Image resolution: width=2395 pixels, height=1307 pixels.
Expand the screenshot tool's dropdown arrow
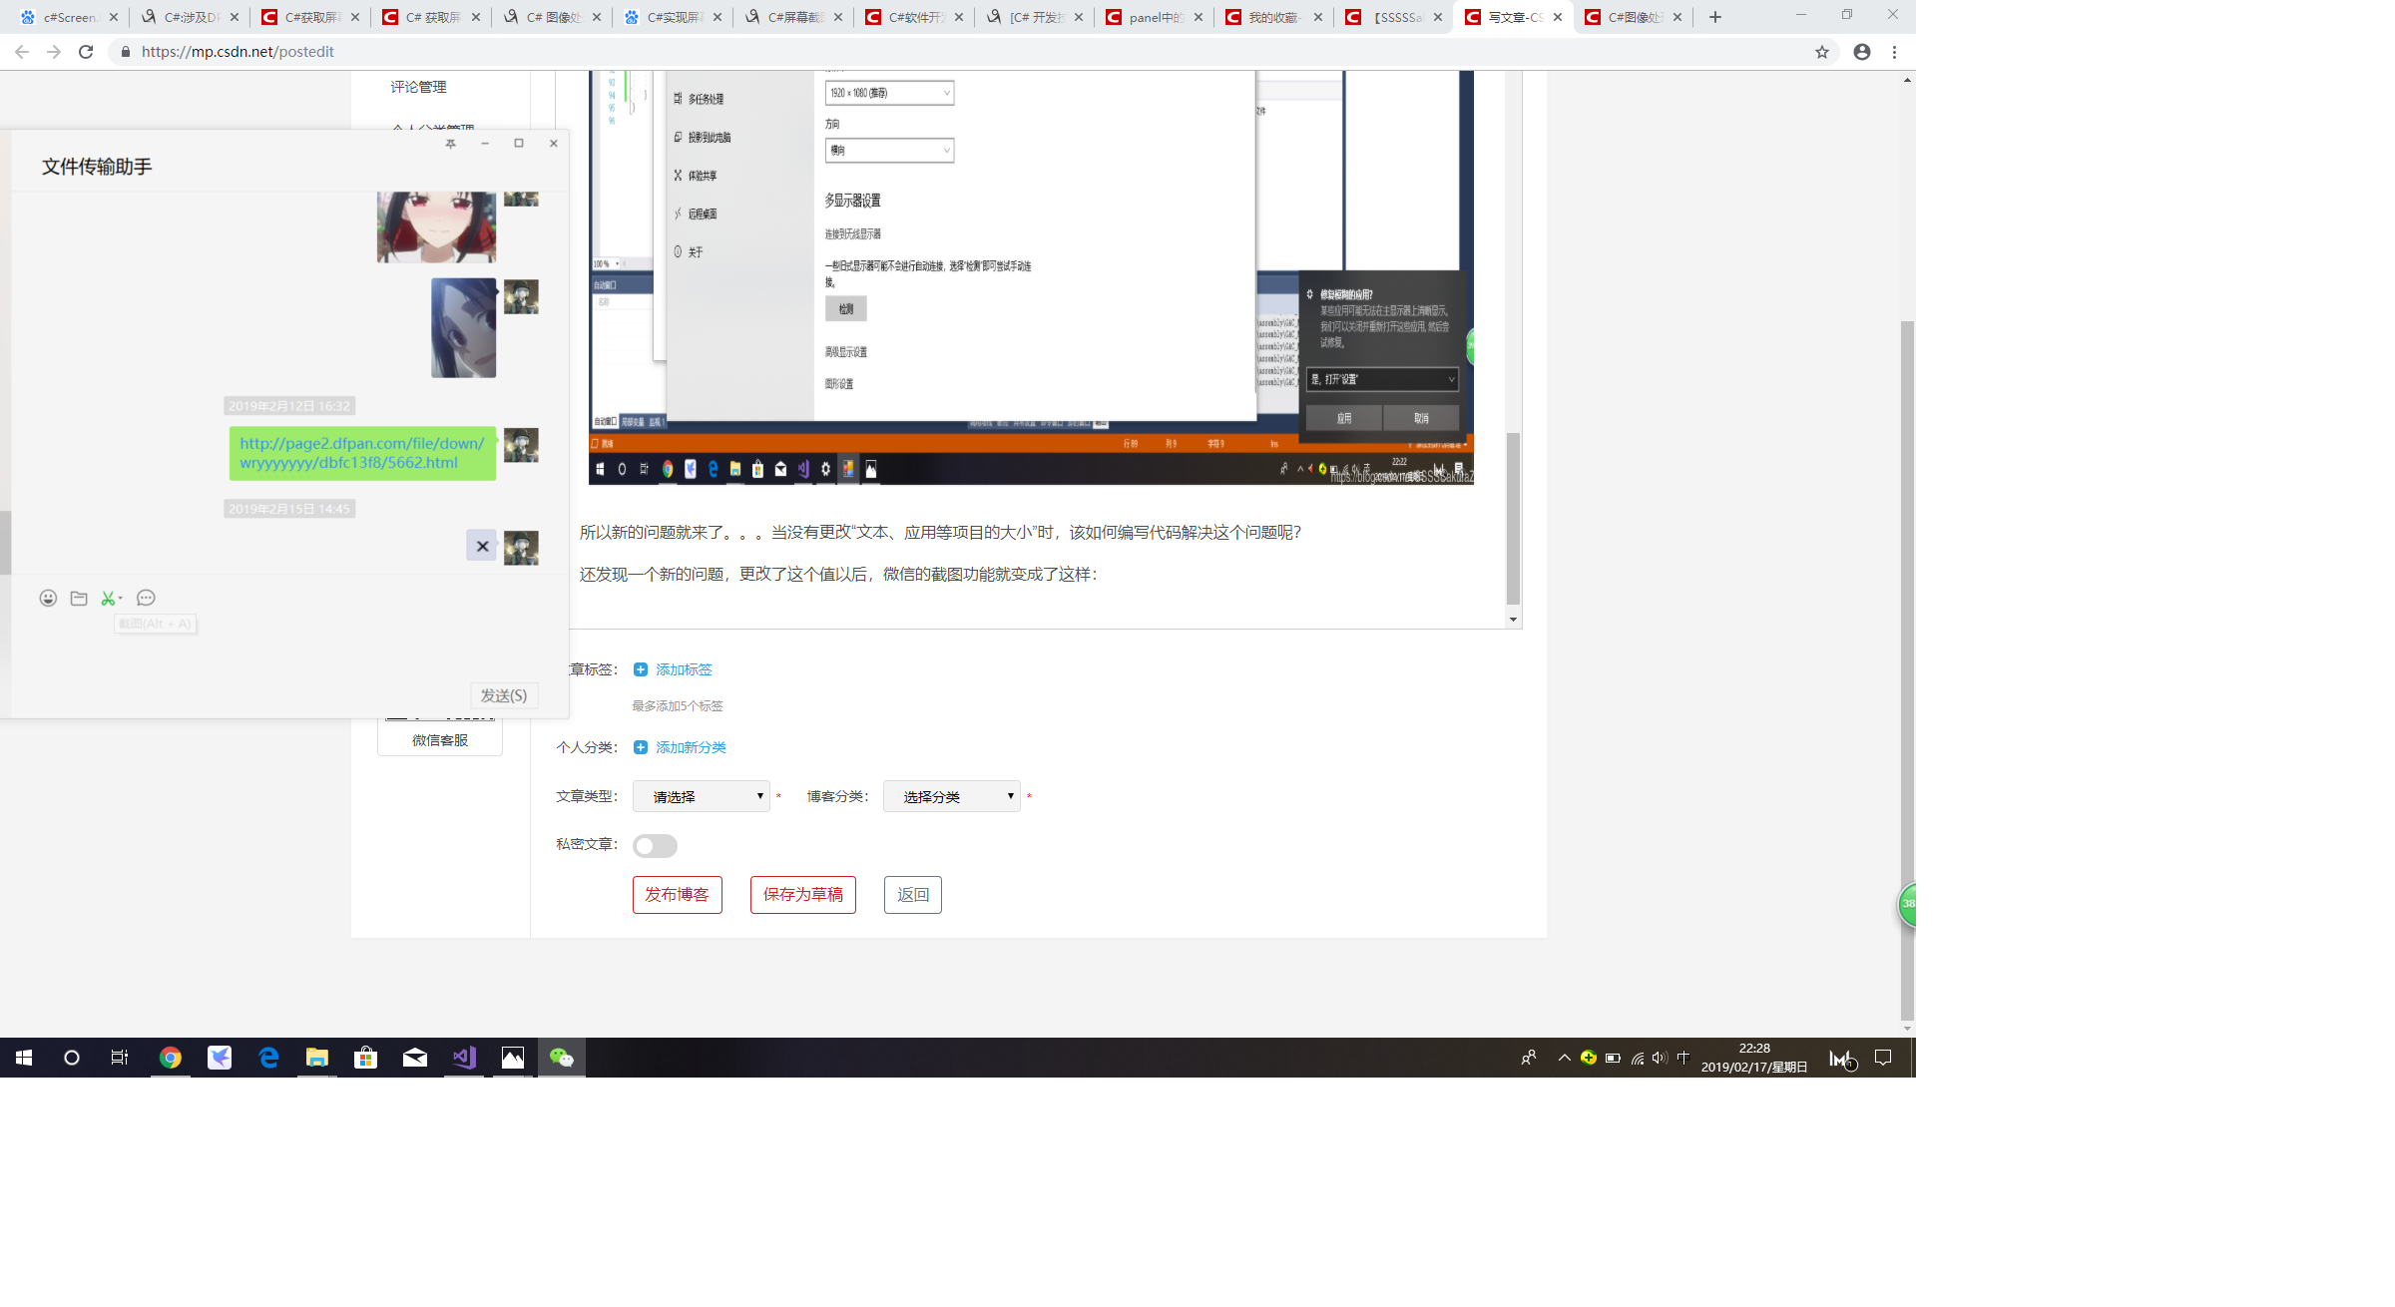(x=122, y=598)
